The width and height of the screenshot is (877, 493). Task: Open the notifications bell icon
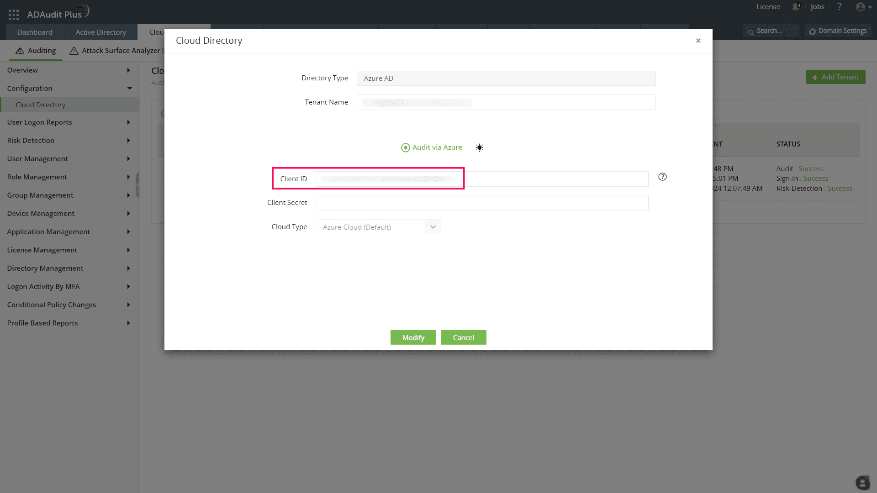tap(795, 7)
